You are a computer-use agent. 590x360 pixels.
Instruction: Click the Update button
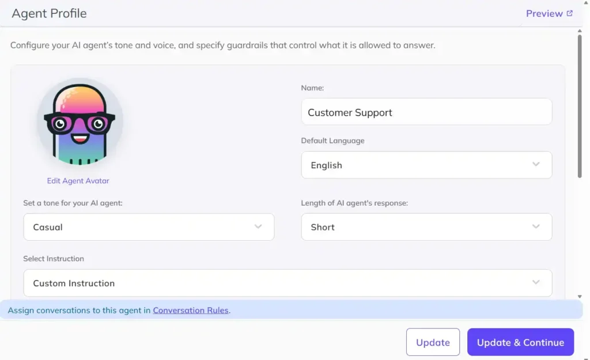[433, 342]
